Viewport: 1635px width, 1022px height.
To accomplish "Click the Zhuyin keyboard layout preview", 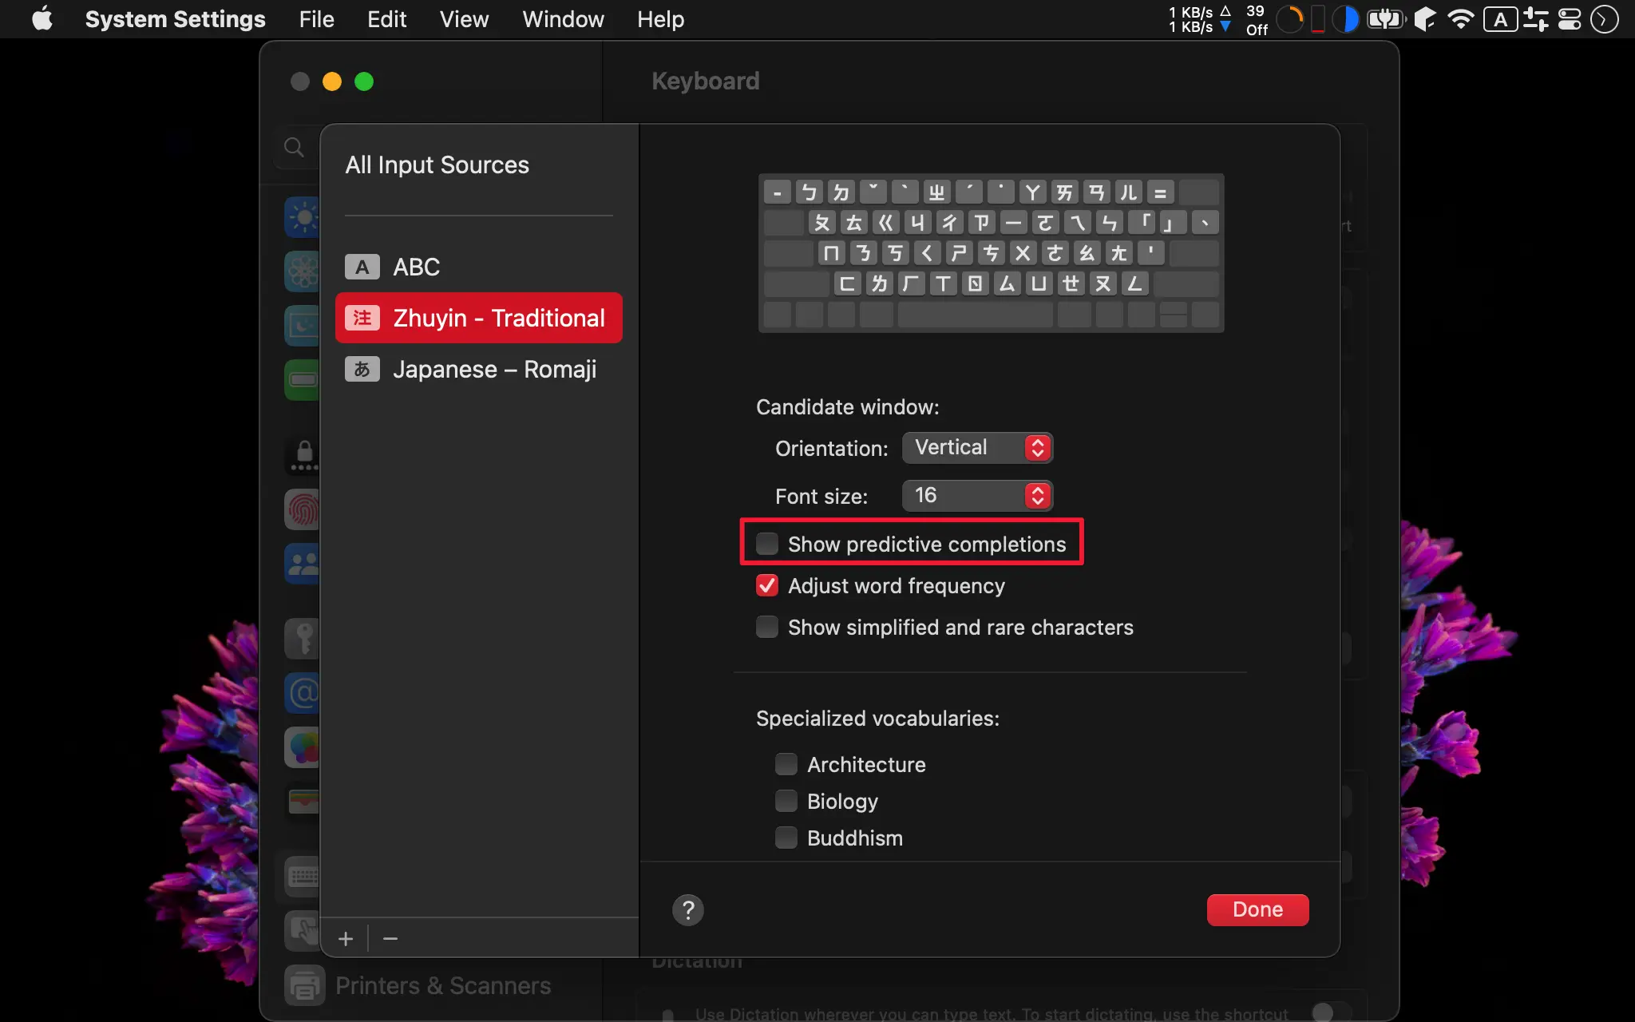I will point(991,252).
